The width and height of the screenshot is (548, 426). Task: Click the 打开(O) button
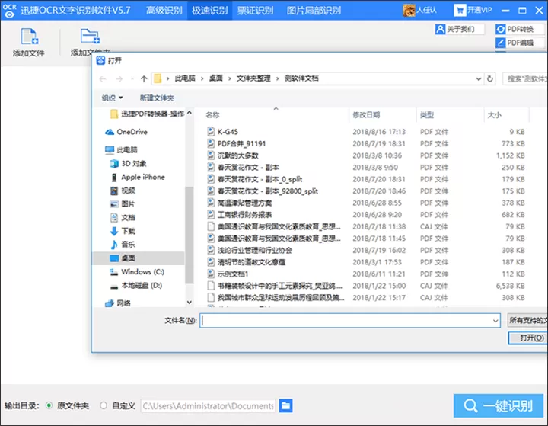tap(528, 338)
